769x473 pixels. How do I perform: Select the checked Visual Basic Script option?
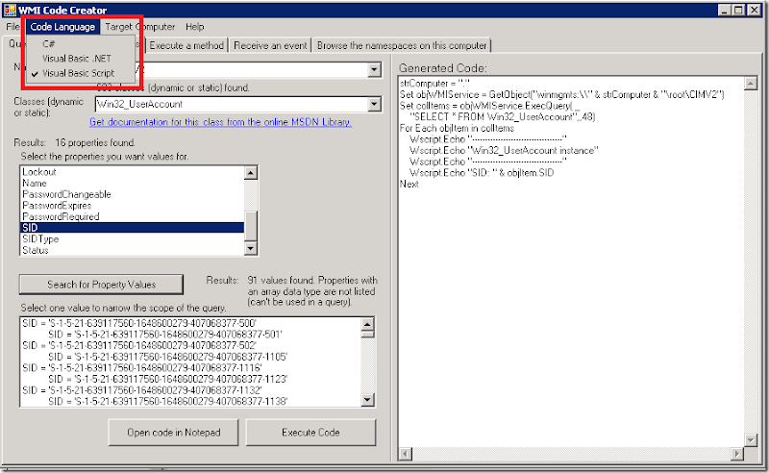pos(81,73)
